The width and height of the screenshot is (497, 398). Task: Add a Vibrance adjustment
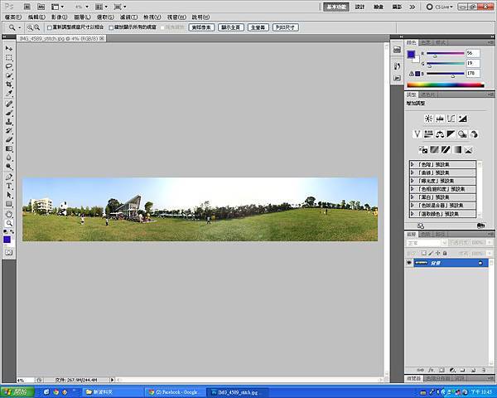click(x=417, y=134)
